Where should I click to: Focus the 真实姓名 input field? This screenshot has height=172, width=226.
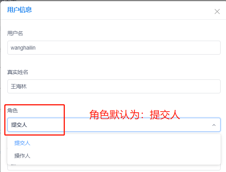click(x=114, y=86)
